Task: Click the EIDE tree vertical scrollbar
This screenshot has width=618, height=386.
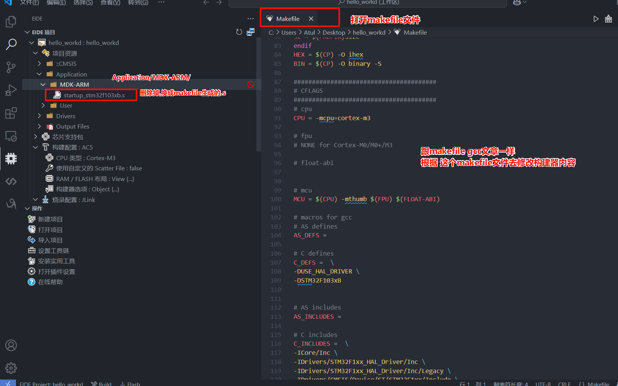Action: point(259,95)
